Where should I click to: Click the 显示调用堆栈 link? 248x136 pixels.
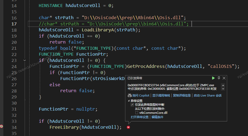[161, 95]
